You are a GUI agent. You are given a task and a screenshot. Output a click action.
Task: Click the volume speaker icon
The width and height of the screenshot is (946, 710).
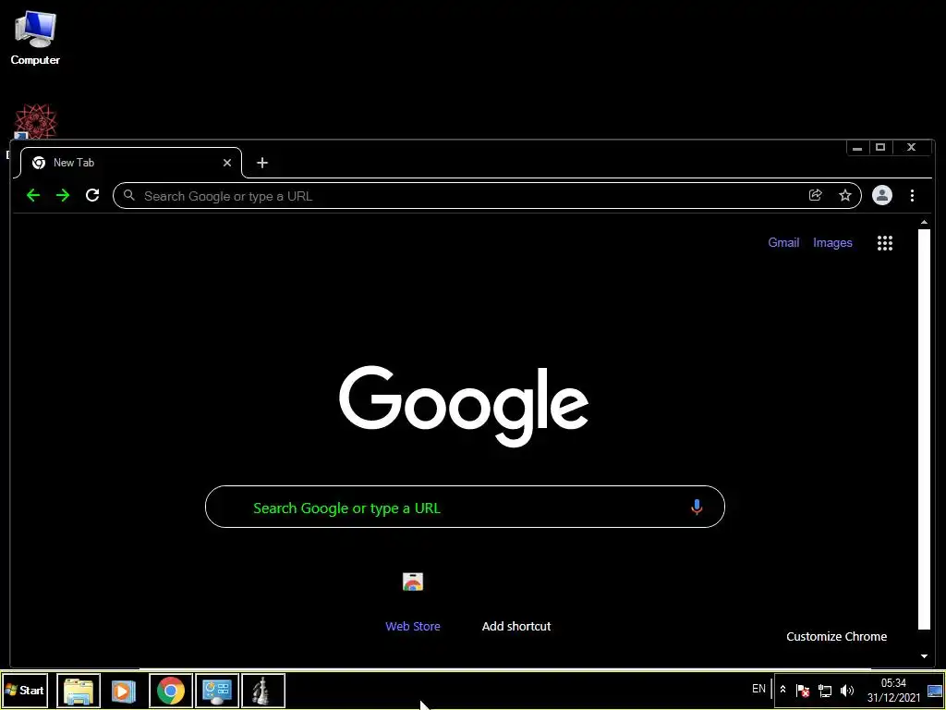[x=847, y=690]
